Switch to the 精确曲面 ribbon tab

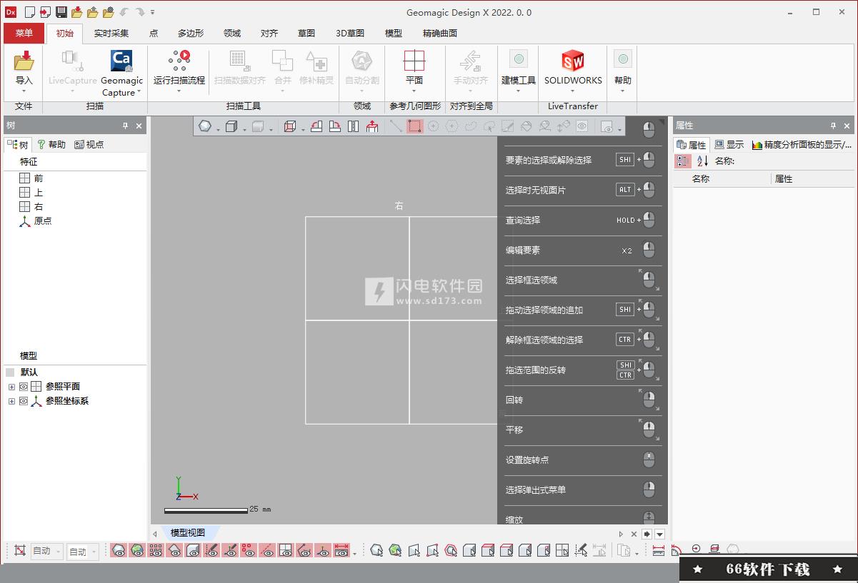point(440,33)
